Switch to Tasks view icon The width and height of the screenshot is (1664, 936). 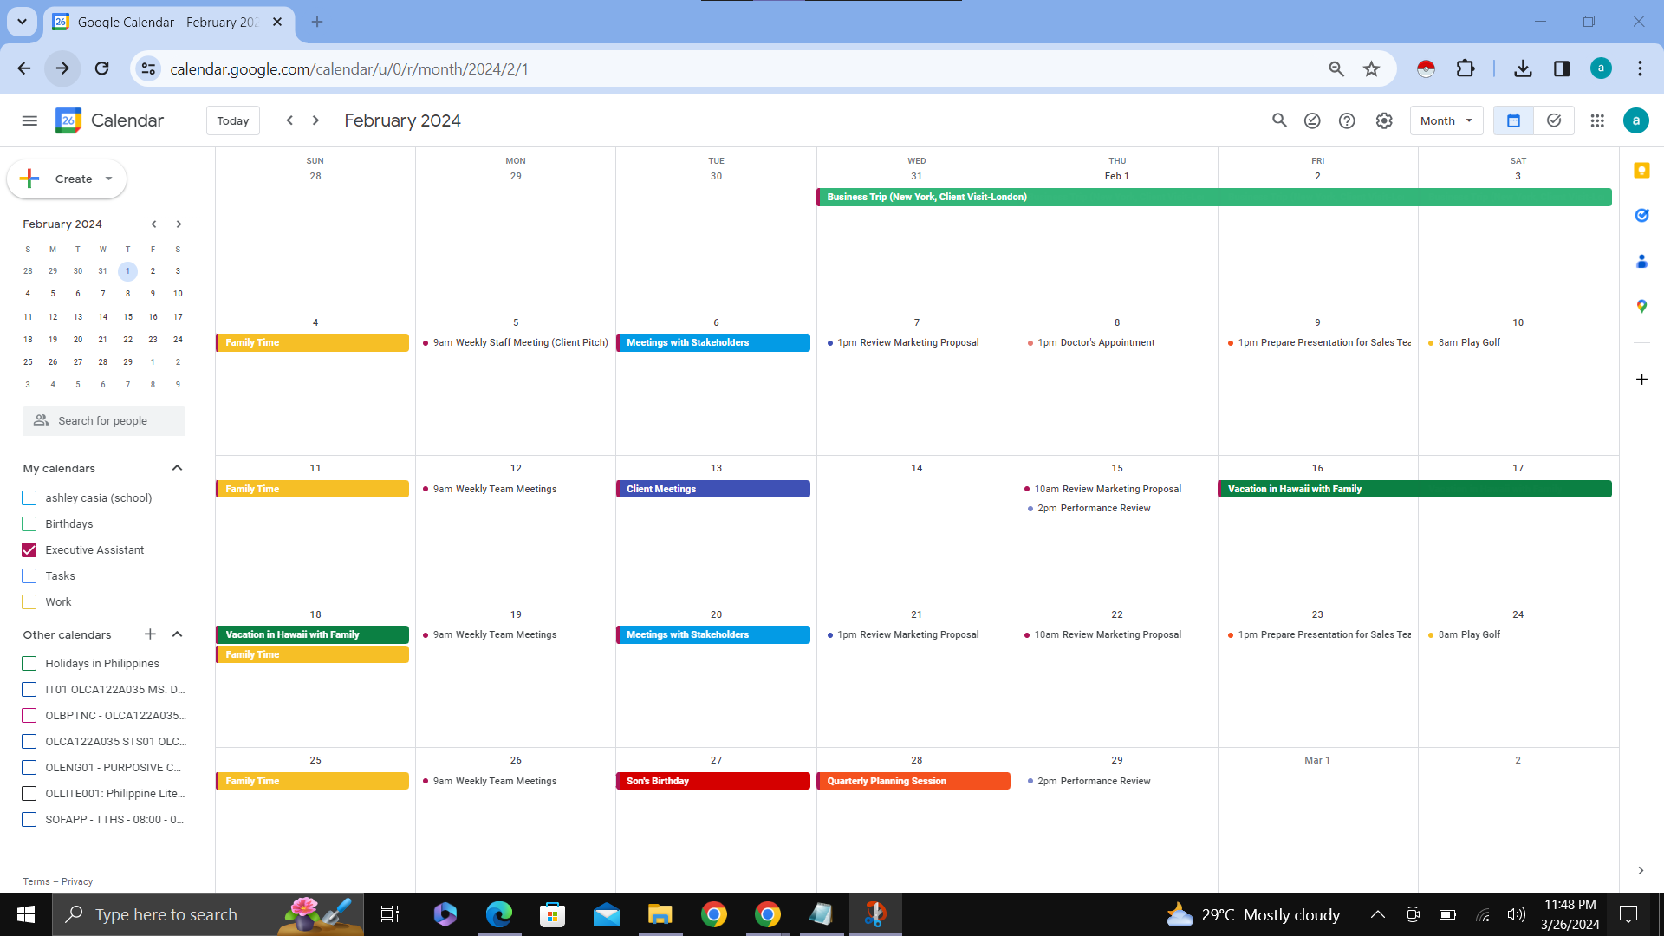(1554, 120)
